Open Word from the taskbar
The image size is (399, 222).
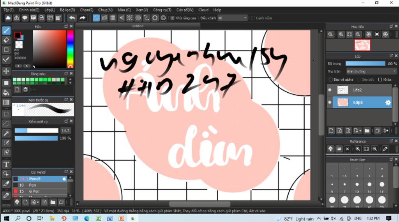[x=109, y=218]
